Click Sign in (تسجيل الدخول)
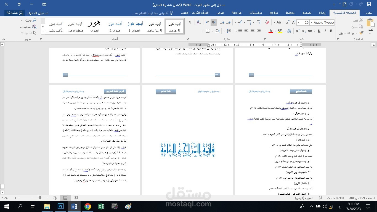Screen dimensions: 377x212 [x=38, y=13]
